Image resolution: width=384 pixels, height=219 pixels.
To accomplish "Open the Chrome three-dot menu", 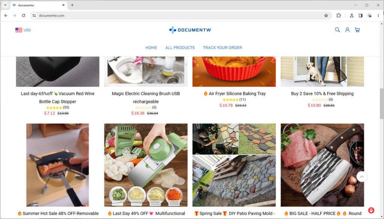I will coord(378,15).
